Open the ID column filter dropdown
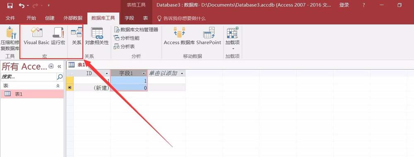Screen dimensions: 414x157 pyautogui.click(x=107, y=73)
